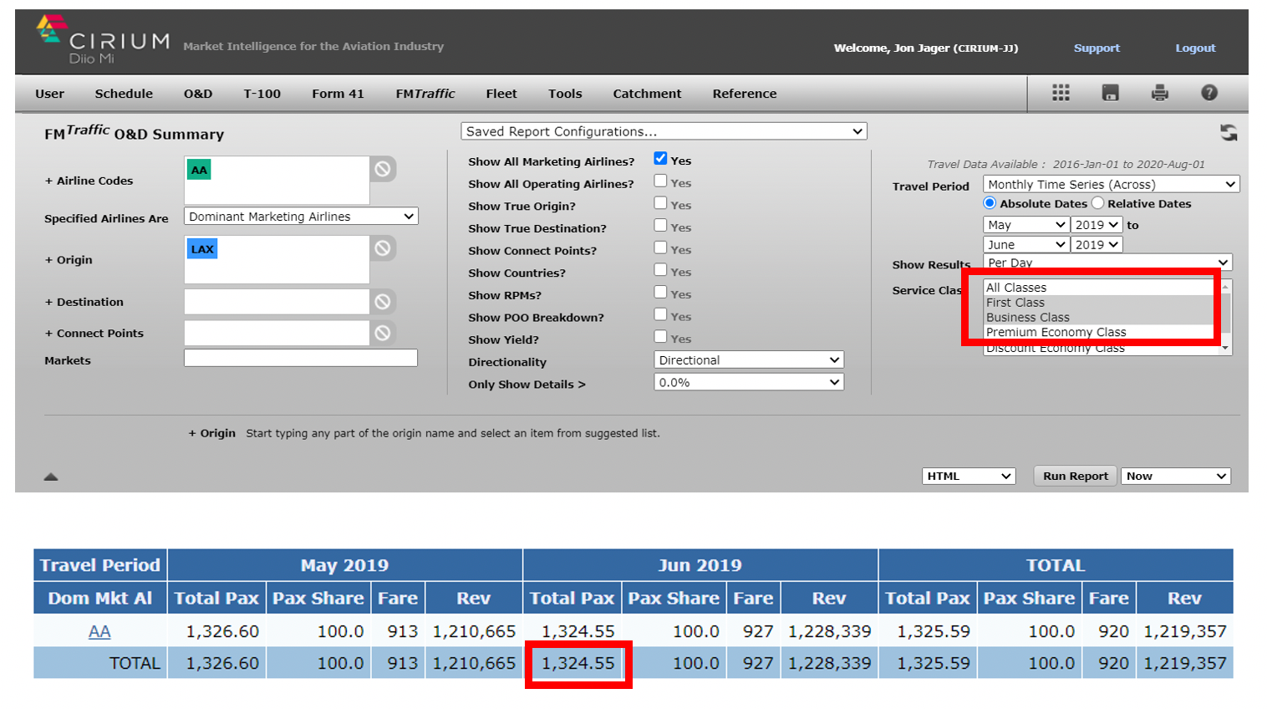1267x709 pixels.
Task: Click the save report disk icon
Action: pos(1110,93)
